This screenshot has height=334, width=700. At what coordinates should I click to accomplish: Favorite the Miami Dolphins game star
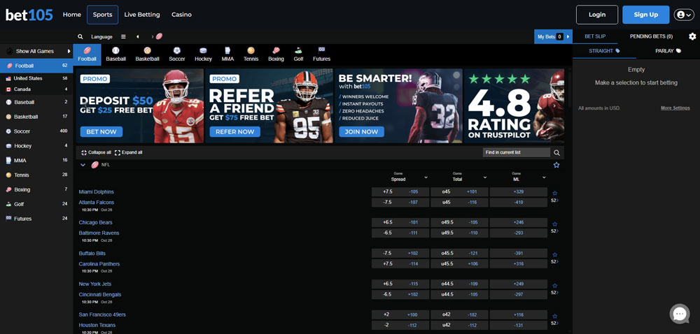[555, 193]
